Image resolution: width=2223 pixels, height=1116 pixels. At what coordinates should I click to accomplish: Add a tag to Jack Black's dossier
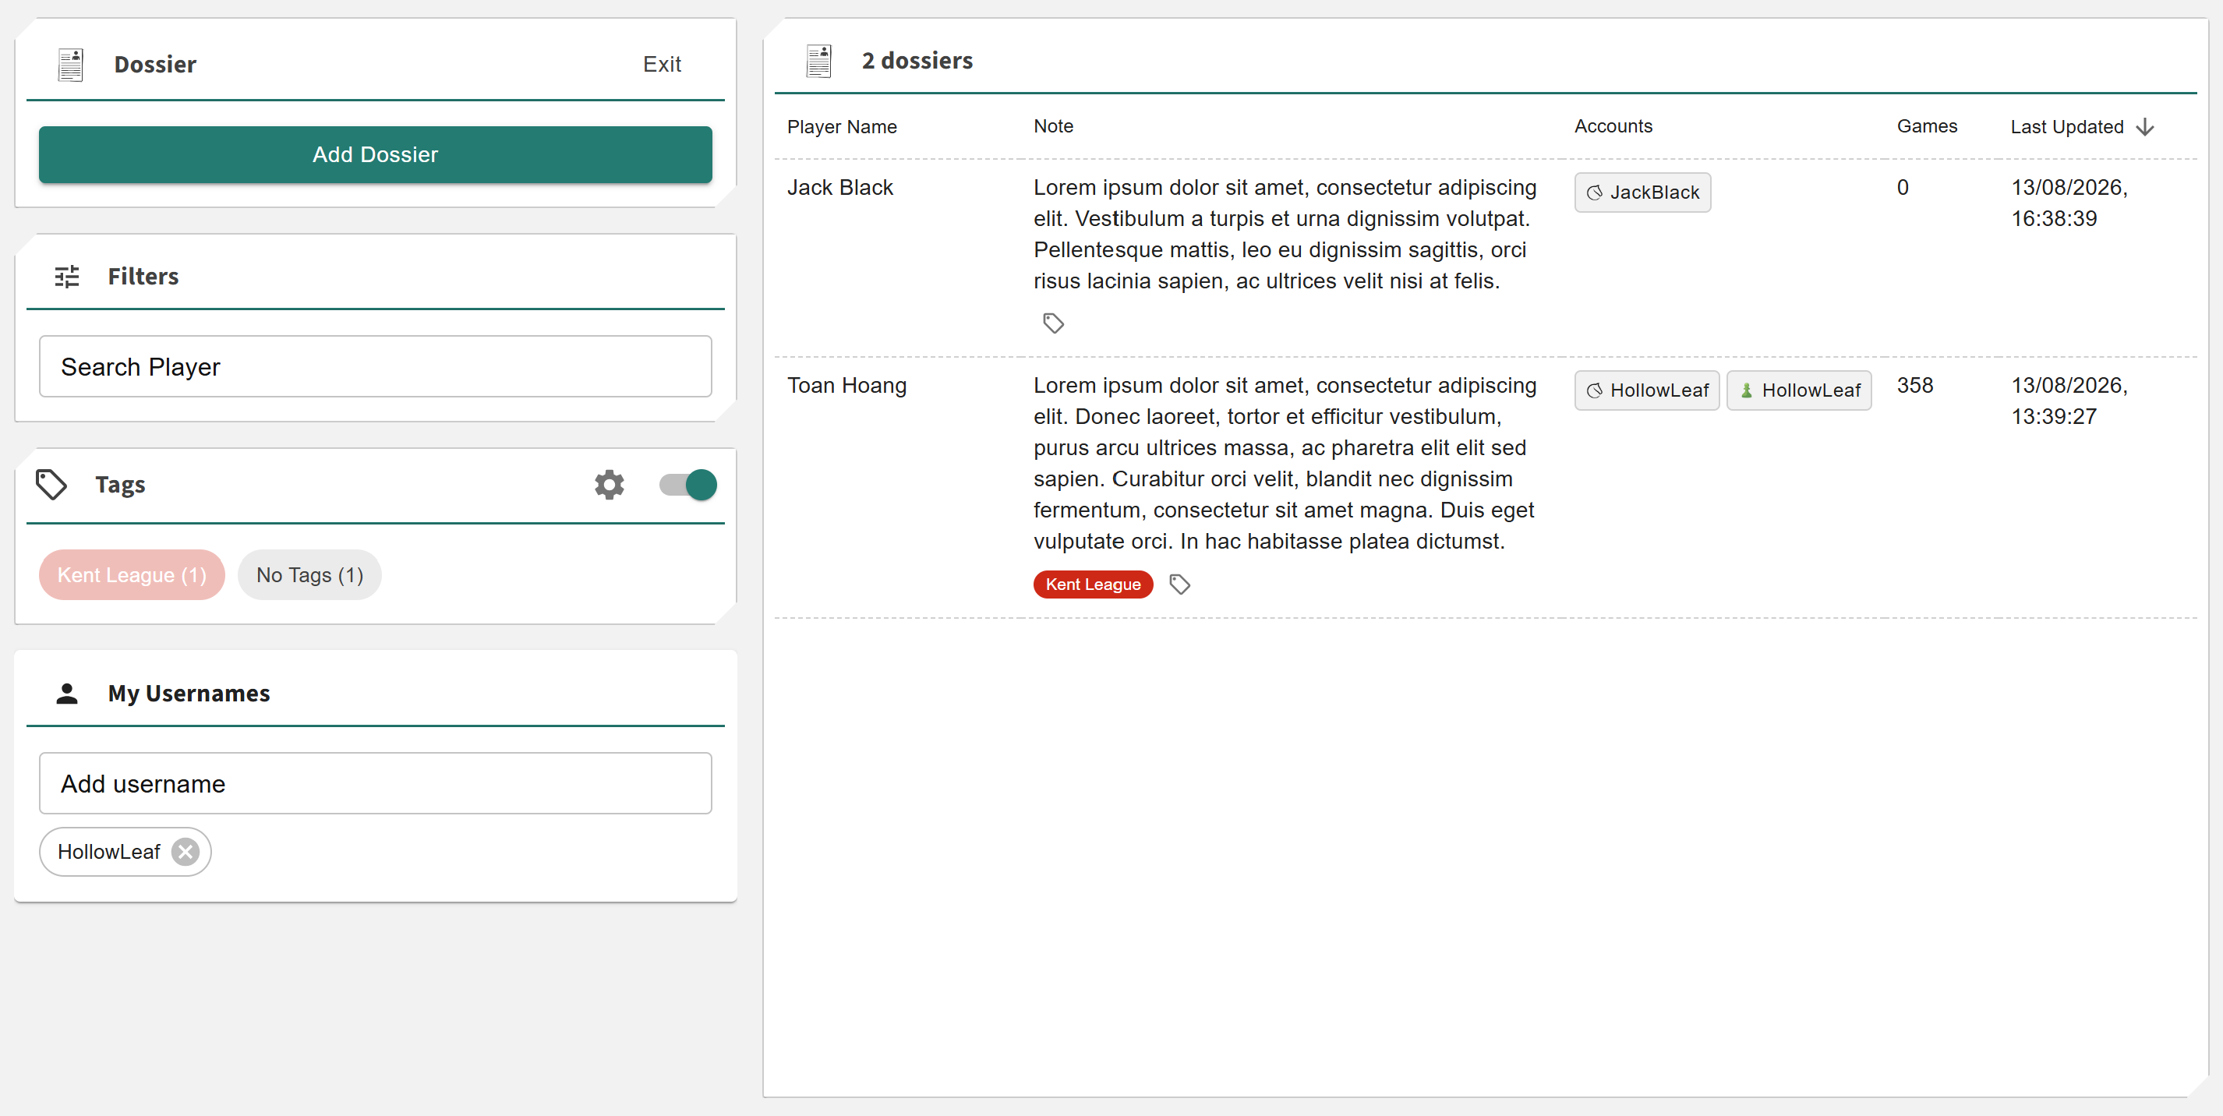1053,323
